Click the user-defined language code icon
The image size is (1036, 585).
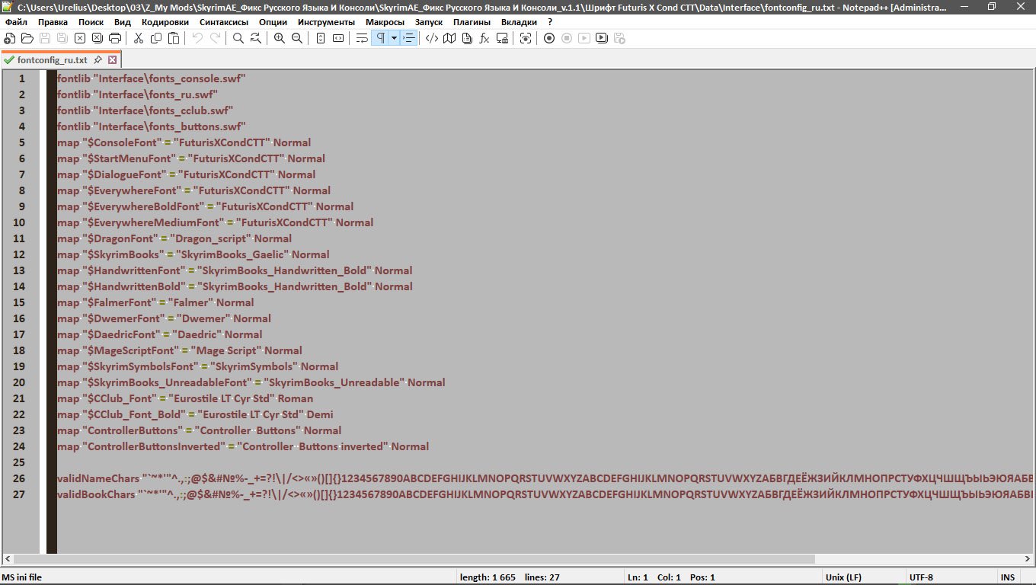(432, 38)
